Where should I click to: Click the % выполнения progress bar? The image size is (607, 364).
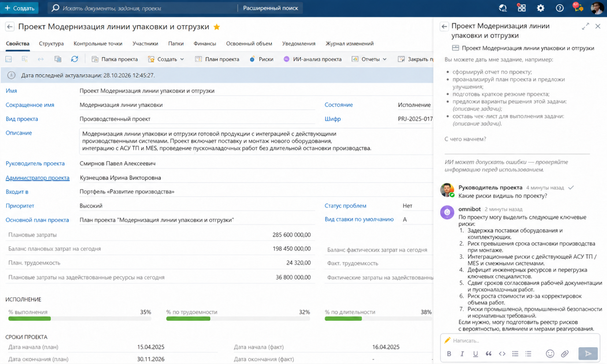80,318
